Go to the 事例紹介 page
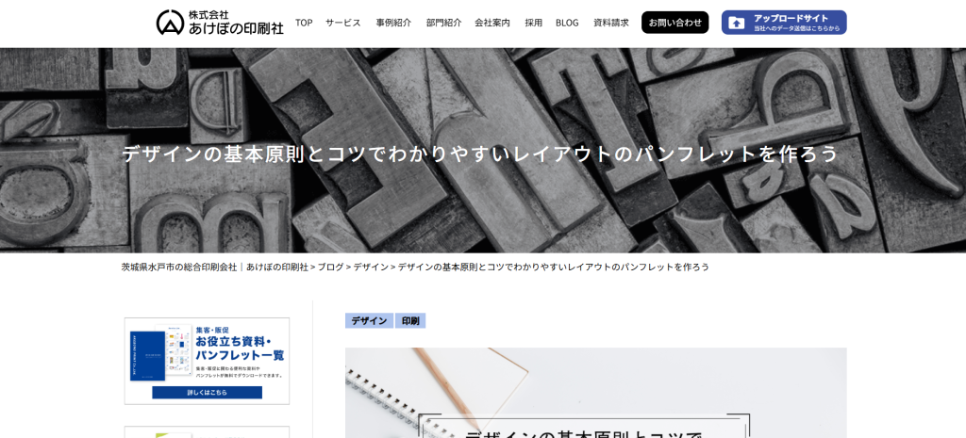Image resolution: width=966 pixels, height=438 pixels. click(x=393, y=23)
